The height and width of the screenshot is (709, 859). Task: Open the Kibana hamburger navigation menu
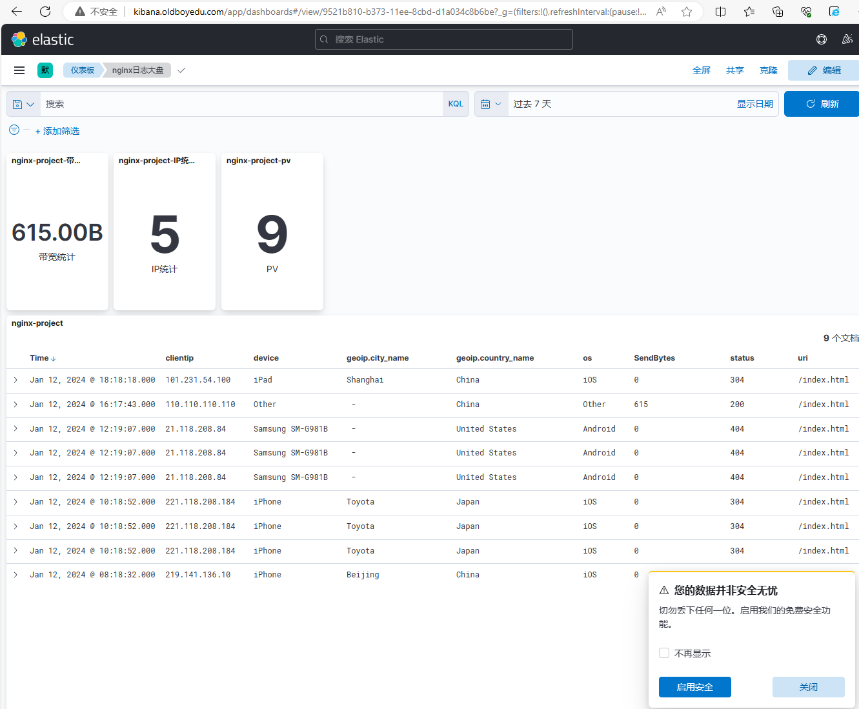pos(19,70)
